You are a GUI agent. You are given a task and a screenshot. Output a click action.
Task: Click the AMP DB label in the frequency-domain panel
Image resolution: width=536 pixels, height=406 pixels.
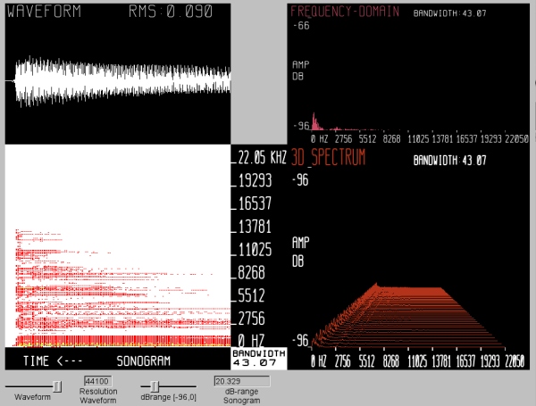point(300,70)
